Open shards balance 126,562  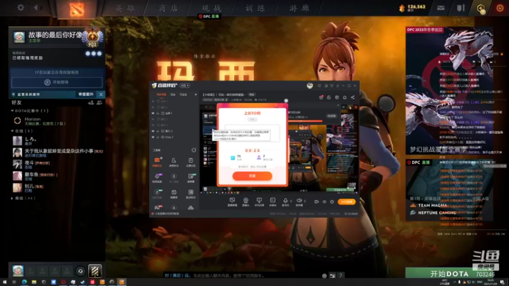412,8
